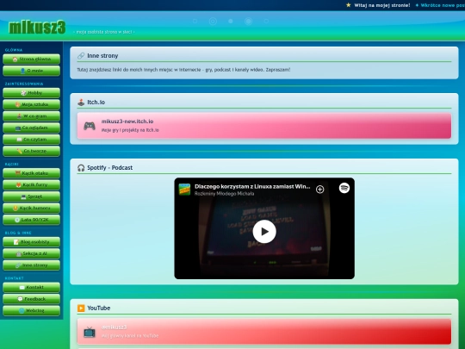Viewport: 465px width, 349px height.
Task: Click the podcast cover art thumbnail
Action: (184, 190)
